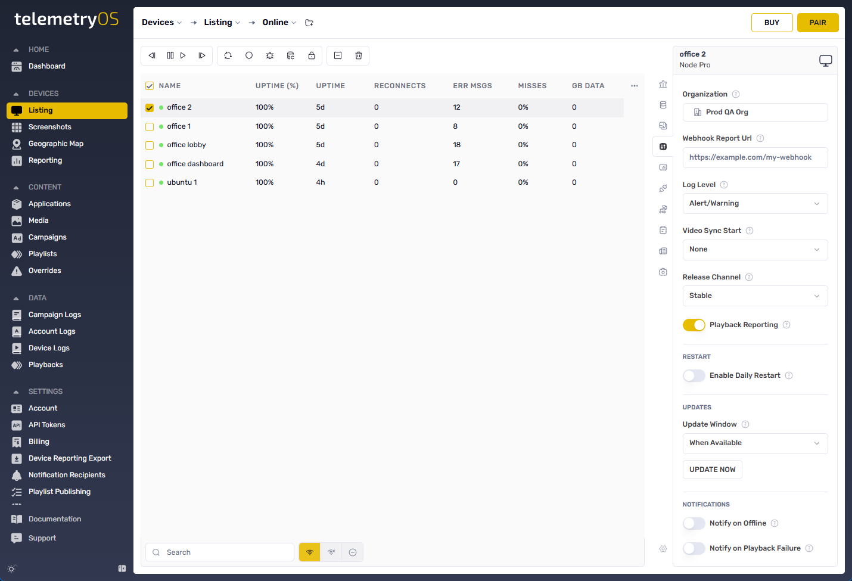This screenshot has height=581, width=852.
Task: Click the pause icon in the device toolbar
Action: pyautogui.click(x=170, y=55)
